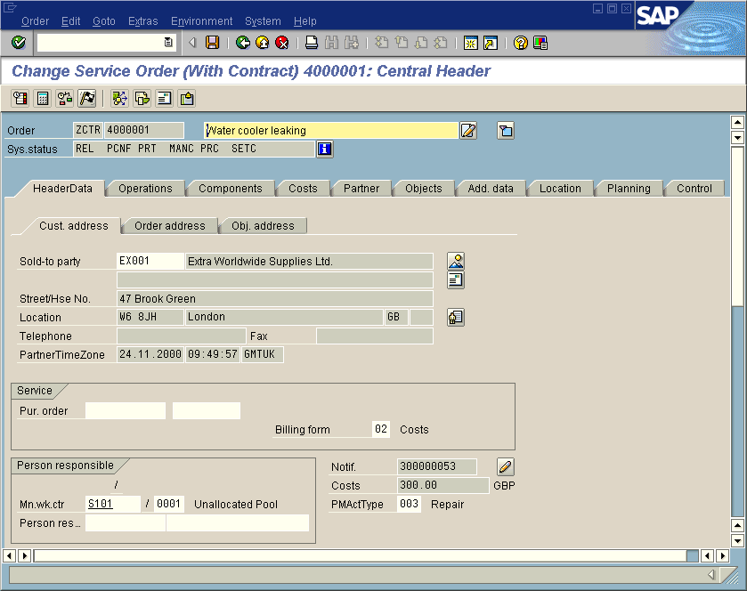Open the Help menu
747x591 pixels.
click(304, 21)
